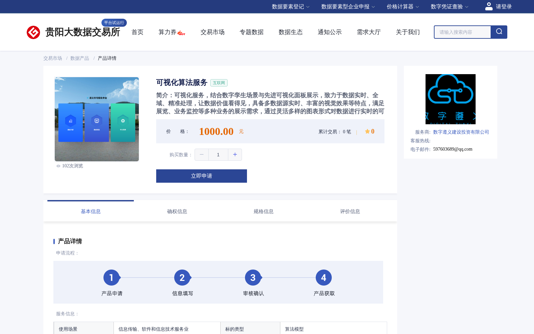Switch to the 确权信息 tab

tap(177, 211)
